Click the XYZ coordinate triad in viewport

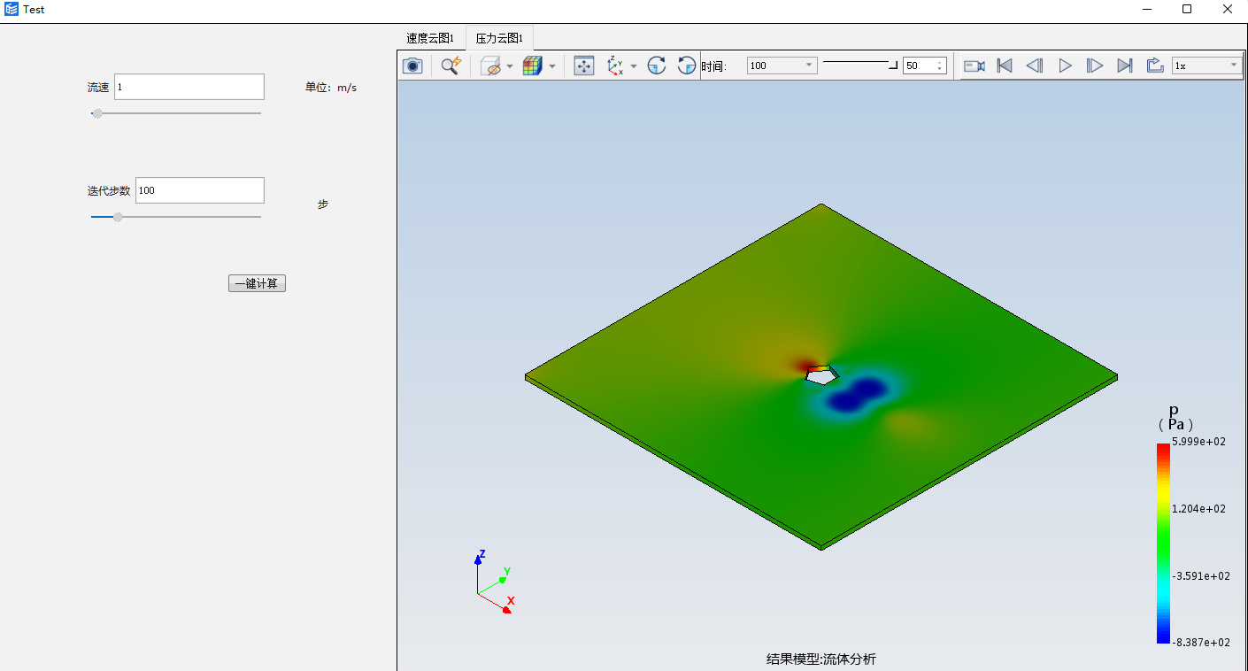pos(493,582)
